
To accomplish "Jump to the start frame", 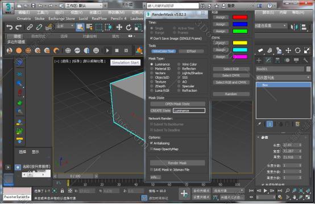I will point(251,191).
